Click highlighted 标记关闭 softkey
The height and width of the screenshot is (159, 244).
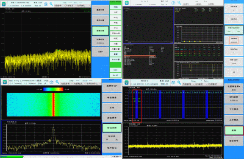click(112, 128)
